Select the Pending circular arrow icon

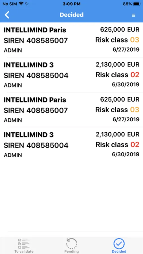point(72,243)
